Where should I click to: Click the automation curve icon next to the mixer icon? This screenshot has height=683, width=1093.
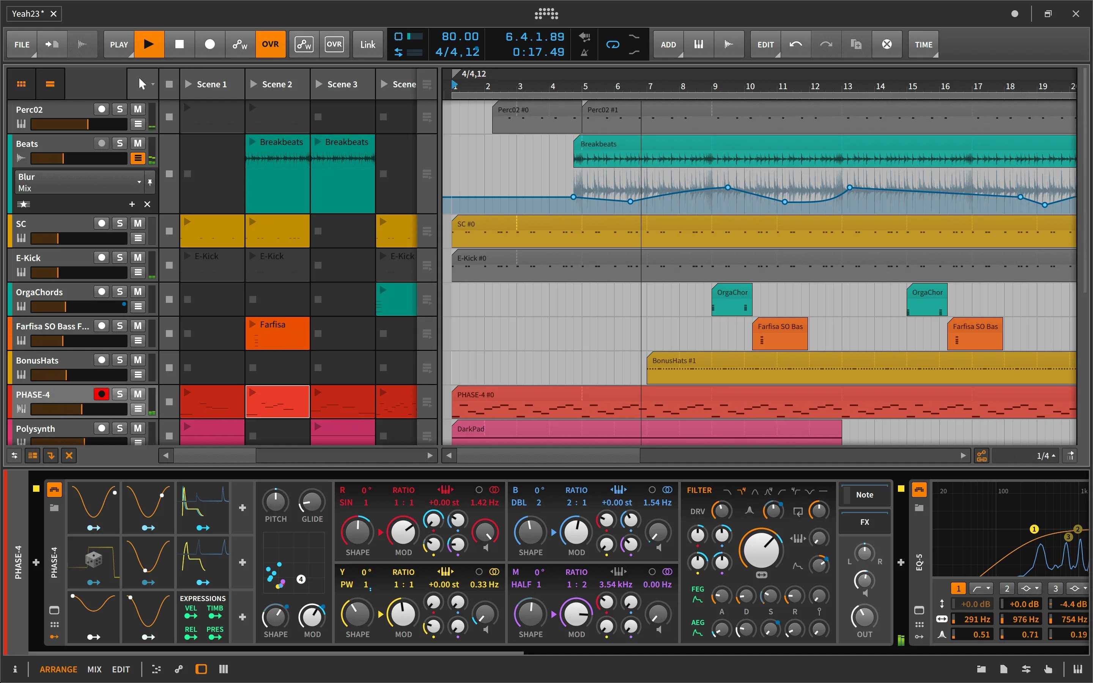pyautogui.click(x=729, y=44)
